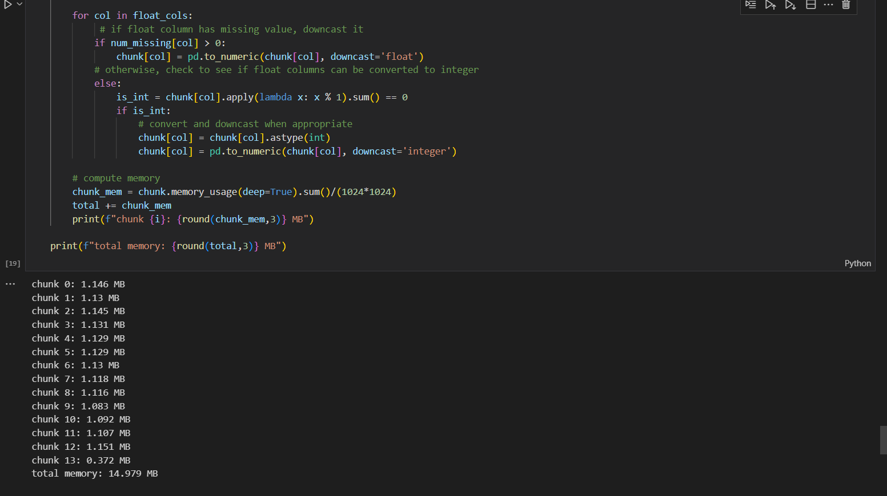887x496 pixels.
Task: Click the output line 'chunk 9: 1.083 MB'
Action: (78, 406)
